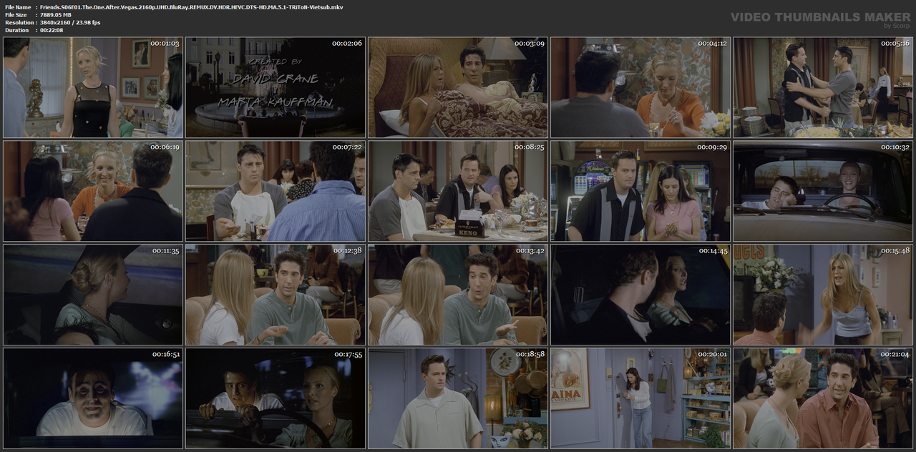This screenshot has width=916, height=452.
Task: Click the thumbnail stamped 00:15:48
Action: click(823, 295)
